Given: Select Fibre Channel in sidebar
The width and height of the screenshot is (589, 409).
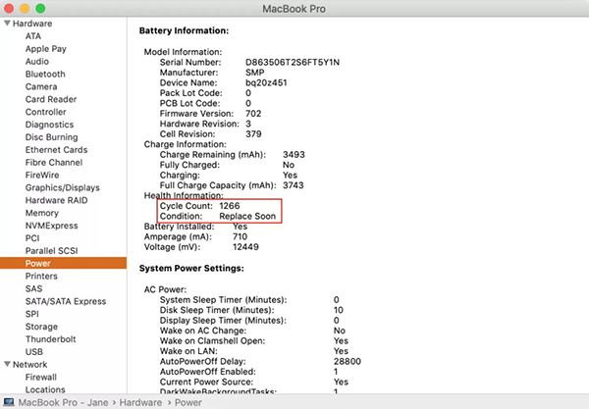Looking at the screenshot, I should [x=54, y=163].
